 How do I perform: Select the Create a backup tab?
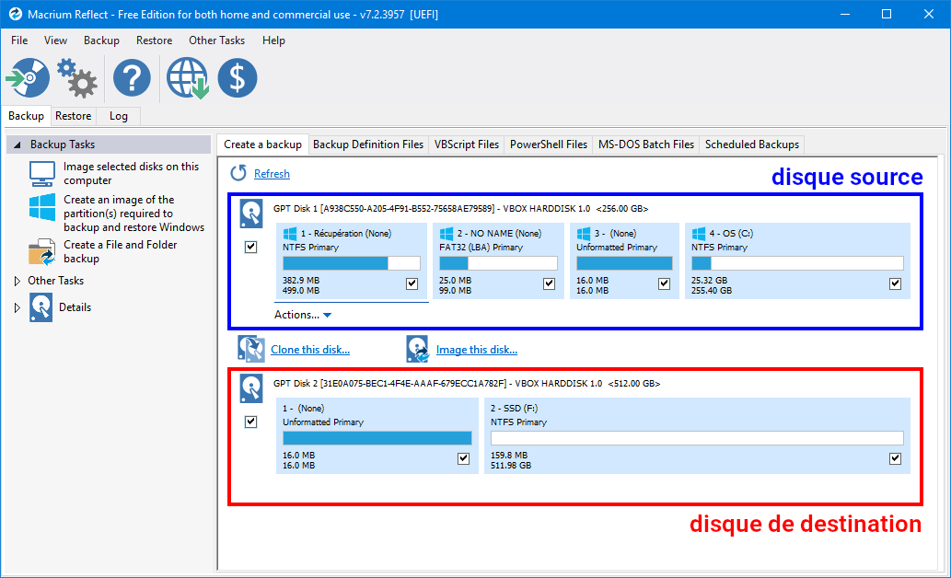pos(262,144)
